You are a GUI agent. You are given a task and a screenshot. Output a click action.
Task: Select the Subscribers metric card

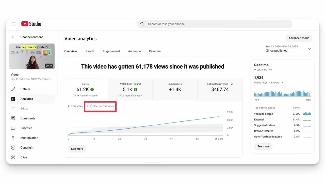(x=175, y=90)
